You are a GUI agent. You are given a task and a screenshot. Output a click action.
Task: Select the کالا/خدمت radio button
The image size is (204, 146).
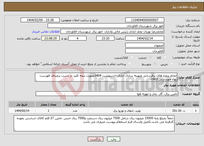pyautogui.click(x=132, y=57)
